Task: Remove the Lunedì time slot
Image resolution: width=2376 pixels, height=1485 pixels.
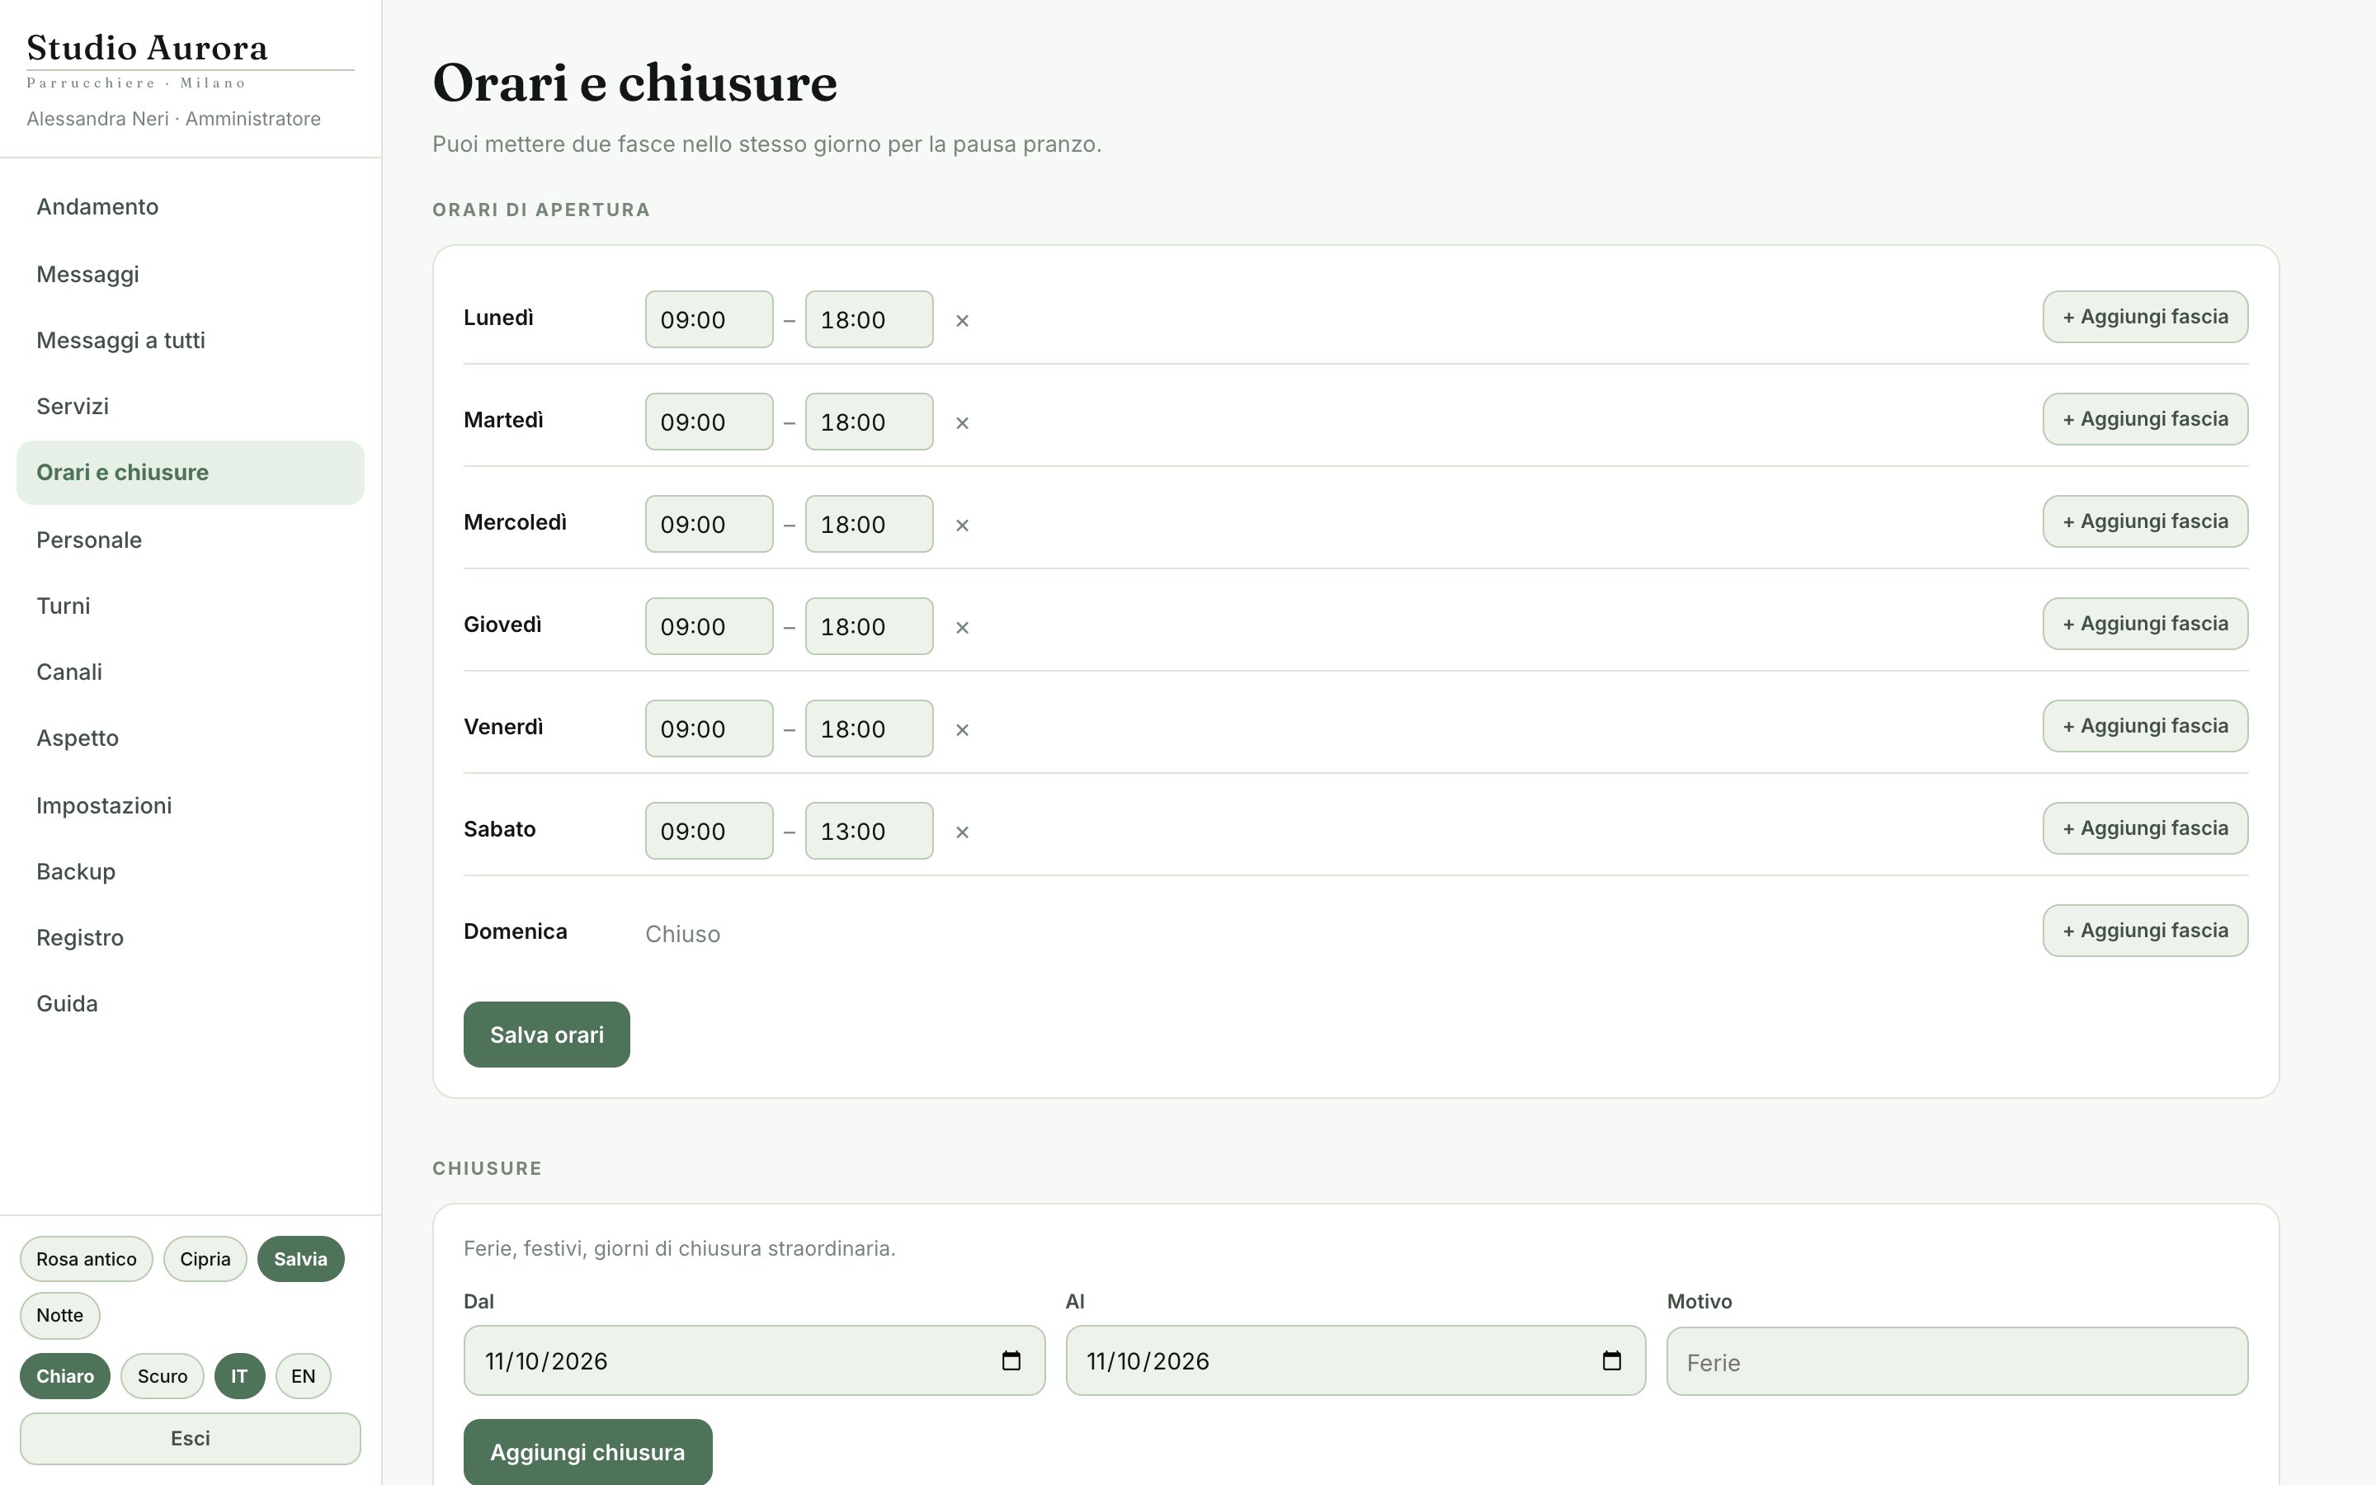Action: pyautogui.click(x=962, y=320)
